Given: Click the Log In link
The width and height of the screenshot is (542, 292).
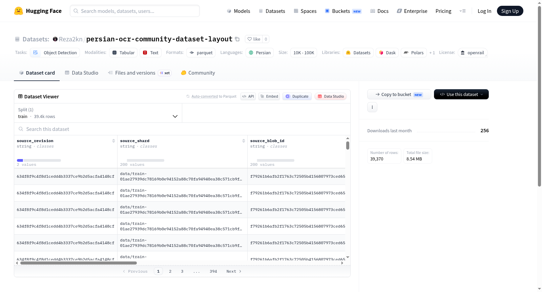Looking at the screenshot, I should tap(484, 11).
